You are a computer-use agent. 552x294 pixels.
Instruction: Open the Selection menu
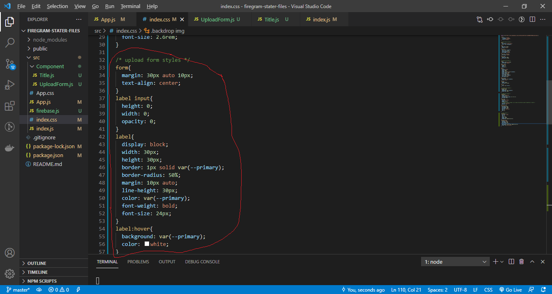tap(57, 6)
